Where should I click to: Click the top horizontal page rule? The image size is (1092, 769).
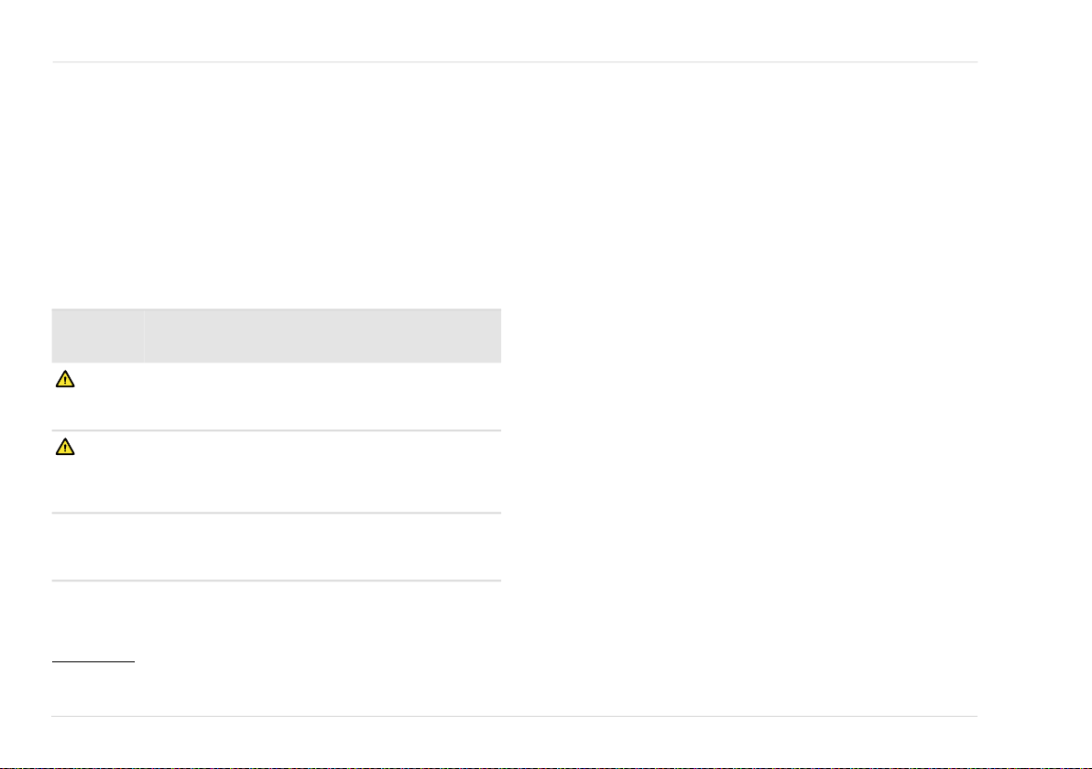515,62
